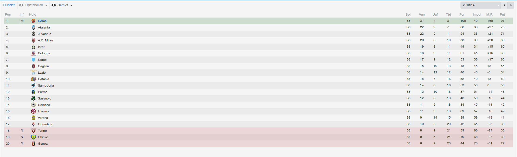Image resolution: width=517 pixels, height=157 pixels.
Task: Click the Juventus club crest icon
Action: tap(33, 34)
